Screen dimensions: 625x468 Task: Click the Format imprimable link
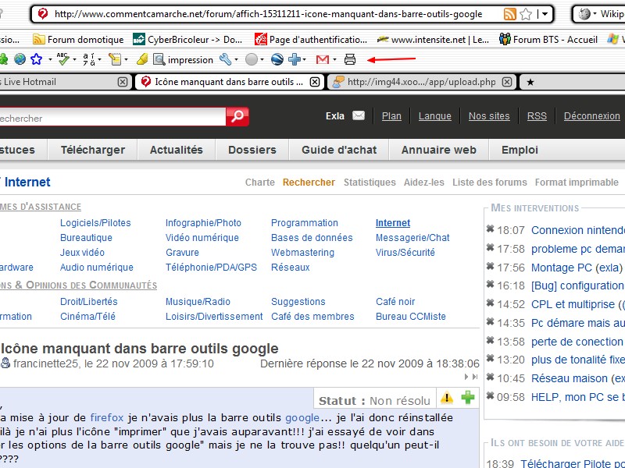tap(577, 183)
